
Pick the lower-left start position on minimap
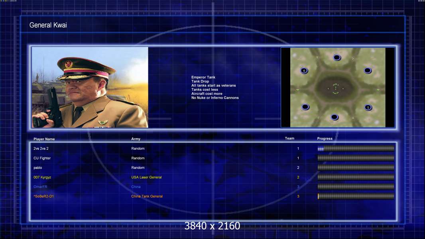[305, 107]
